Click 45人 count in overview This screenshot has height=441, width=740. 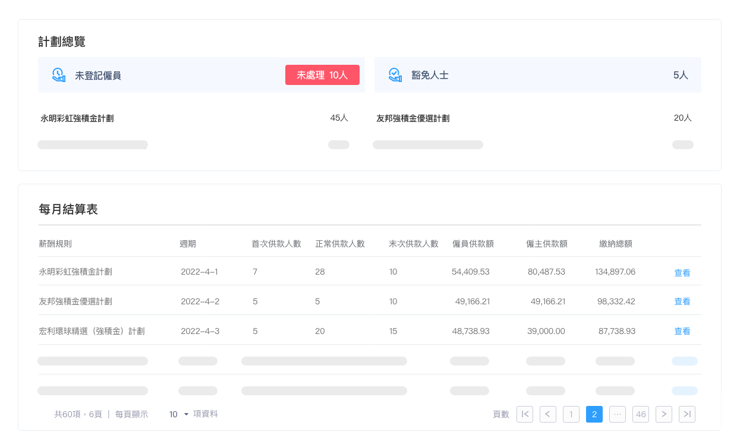pyautogui.click(x=339, y=118)
